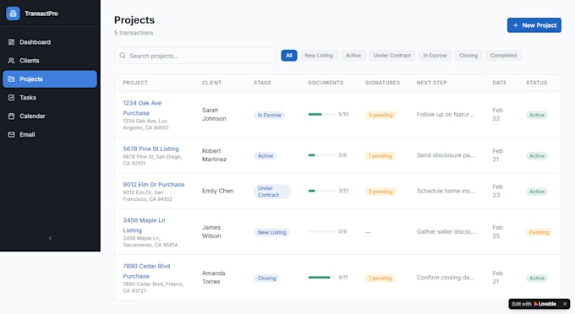
Task: Click the 5/10 documents progress bar
Action: point(321,114)
